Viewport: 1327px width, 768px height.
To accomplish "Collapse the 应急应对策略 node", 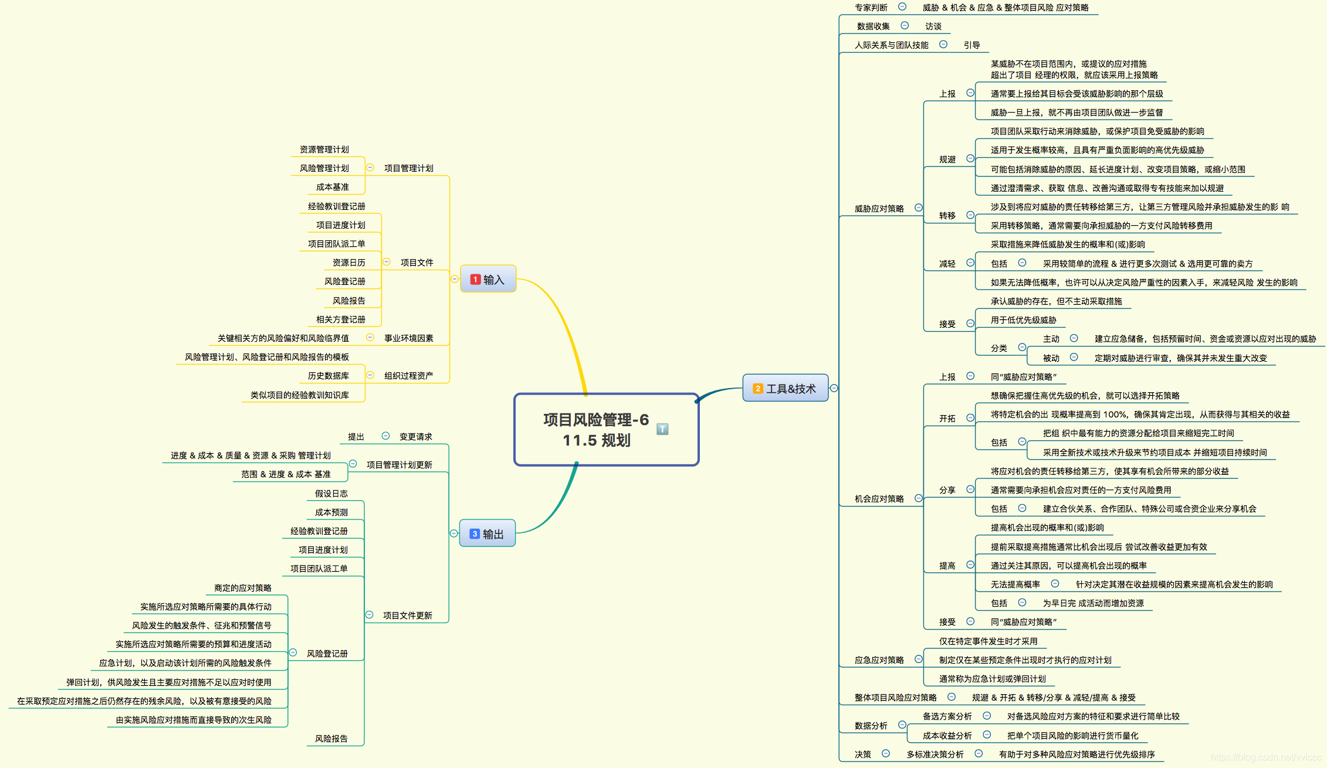I will pyautogui.click(x=919, y=659).
